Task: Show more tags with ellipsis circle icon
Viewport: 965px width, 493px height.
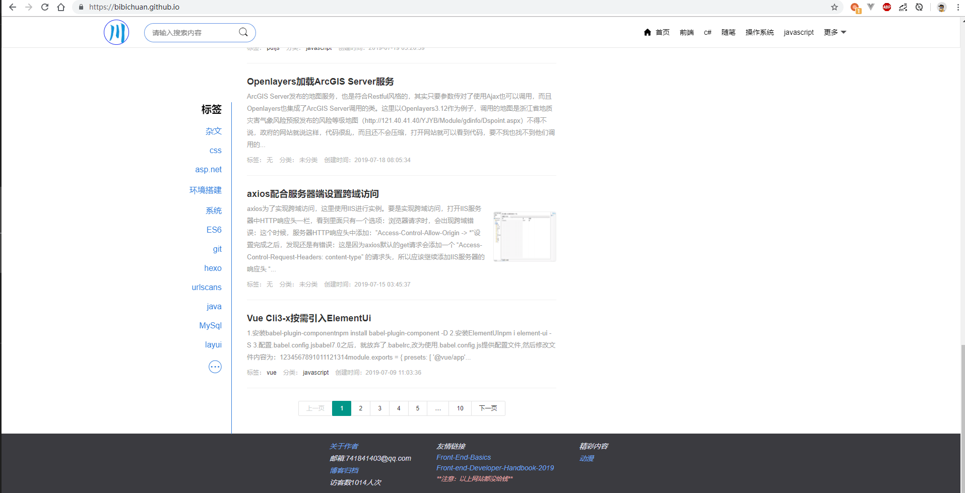Action: point(215,367)
